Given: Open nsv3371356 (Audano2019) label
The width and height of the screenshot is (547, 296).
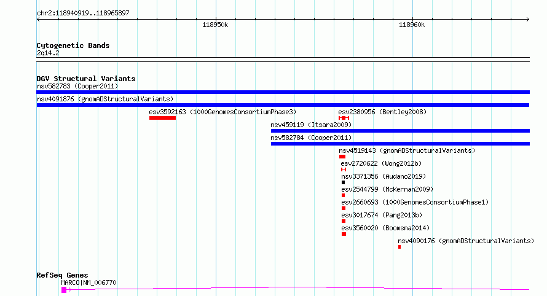Looking at the screenshot, I should coord(384,176).
